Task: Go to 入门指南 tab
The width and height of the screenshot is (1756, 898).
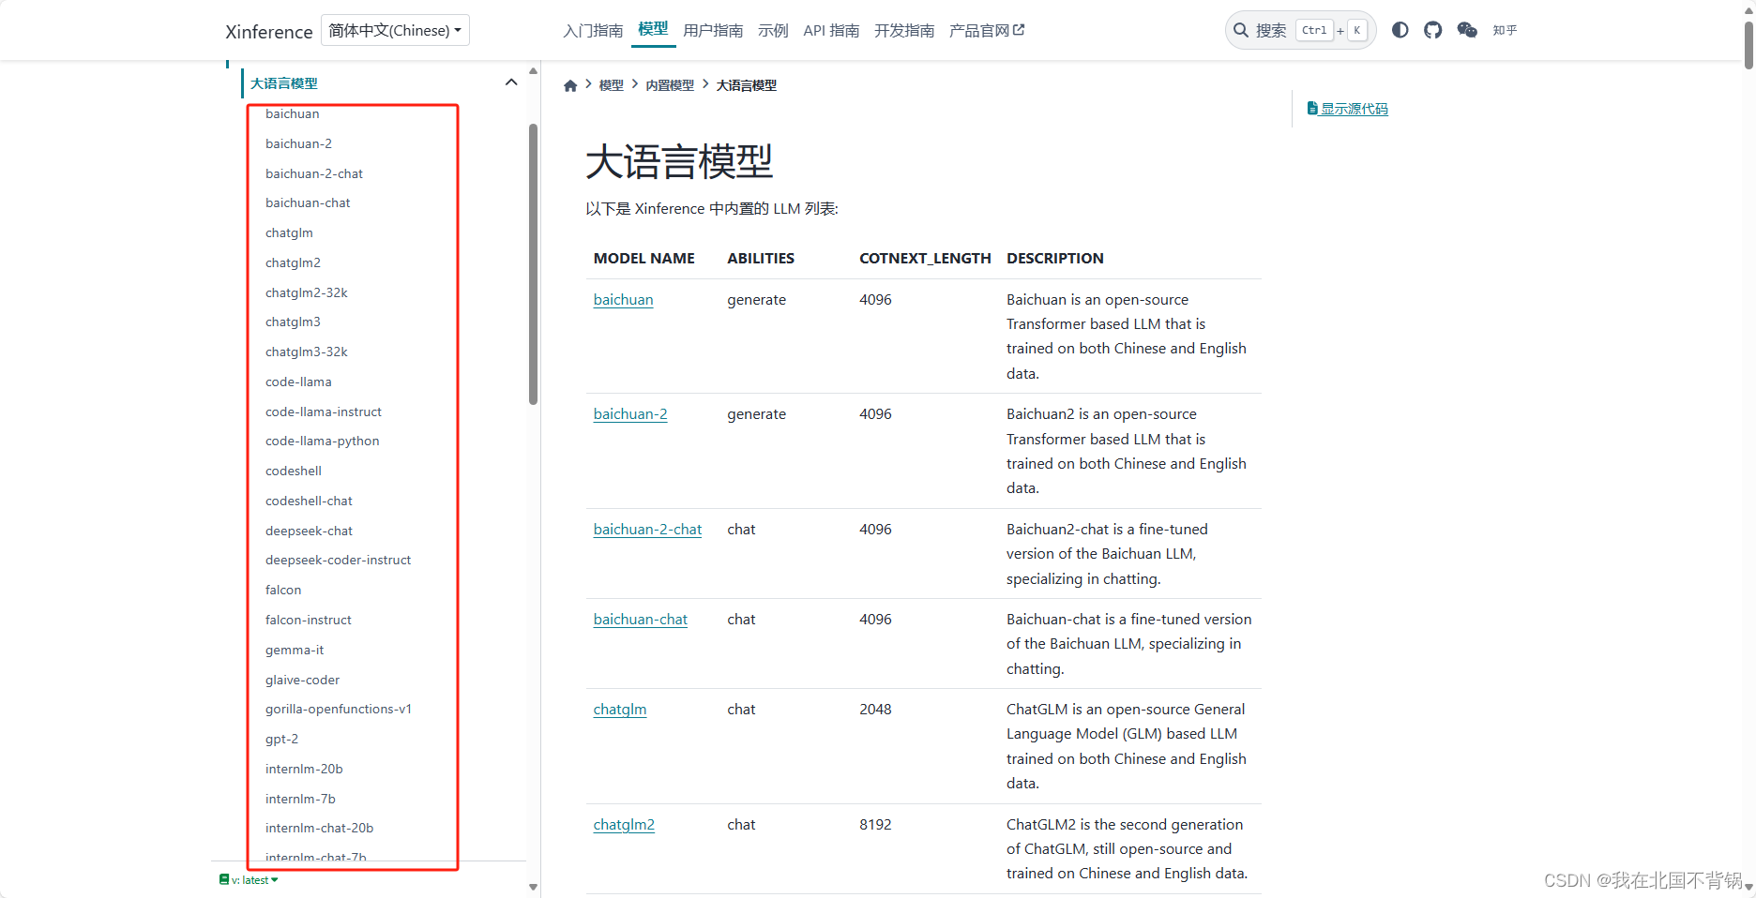Action: pyautogui.click(x=593, y=30)
